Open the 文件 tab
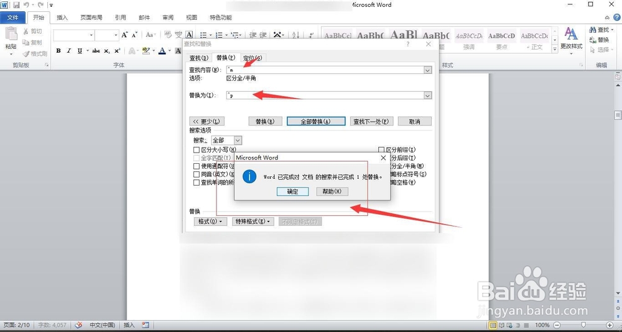The width and height of the screenshot is (622, 332). coord(12,17)
